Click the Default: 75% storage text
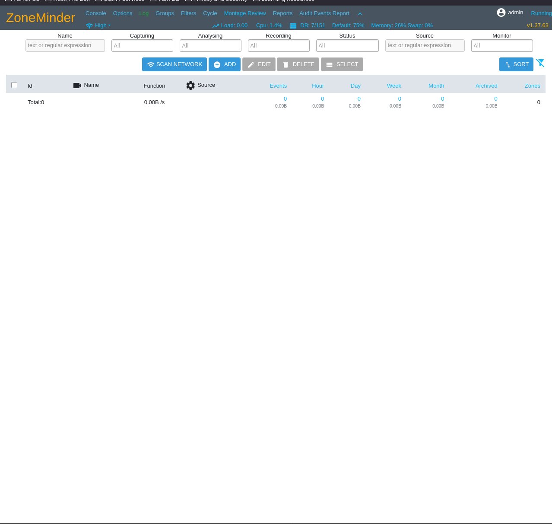This screenshot has width=552, height=524. tap(348, 25)
